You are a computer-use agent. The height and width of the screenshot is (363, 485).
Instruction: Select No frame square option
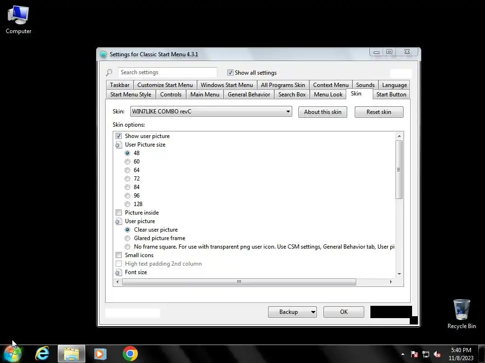(127, 247)
